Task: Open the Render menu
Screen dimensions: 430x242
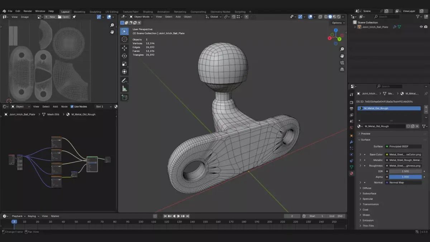Action: click(x=28, y=11)
